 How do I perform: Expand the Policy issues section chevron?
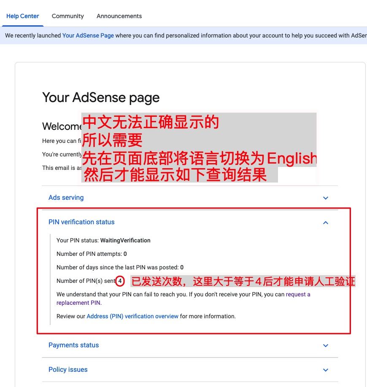(326, 370)
